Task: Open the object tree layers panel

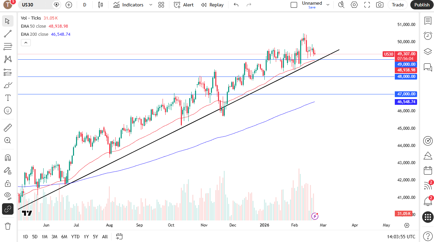Action: coord(428,51)
